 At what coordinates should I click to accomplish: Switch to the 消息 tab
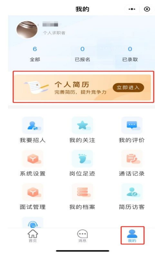82,236
